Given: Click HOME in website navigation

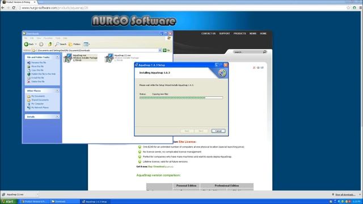Looking at the screenshot, I should coord(263,33).
